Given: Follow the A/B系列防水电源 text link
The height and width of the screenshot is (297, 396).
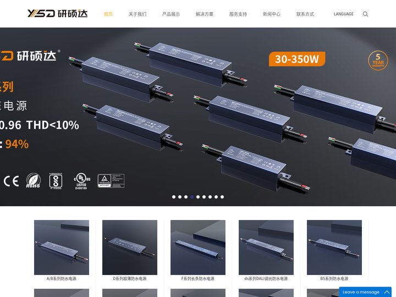Looking at the screenshot, I should pos(62,278).
